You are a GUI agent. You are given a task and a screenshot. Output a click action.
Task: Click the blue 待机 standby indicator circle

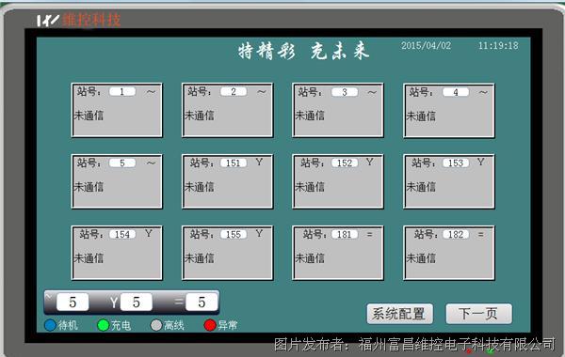[x=50, y=325]
